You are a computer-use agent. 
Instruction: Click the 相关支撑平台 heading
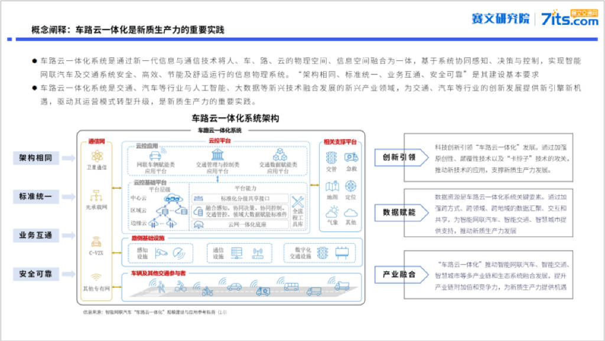pos(340,142)
